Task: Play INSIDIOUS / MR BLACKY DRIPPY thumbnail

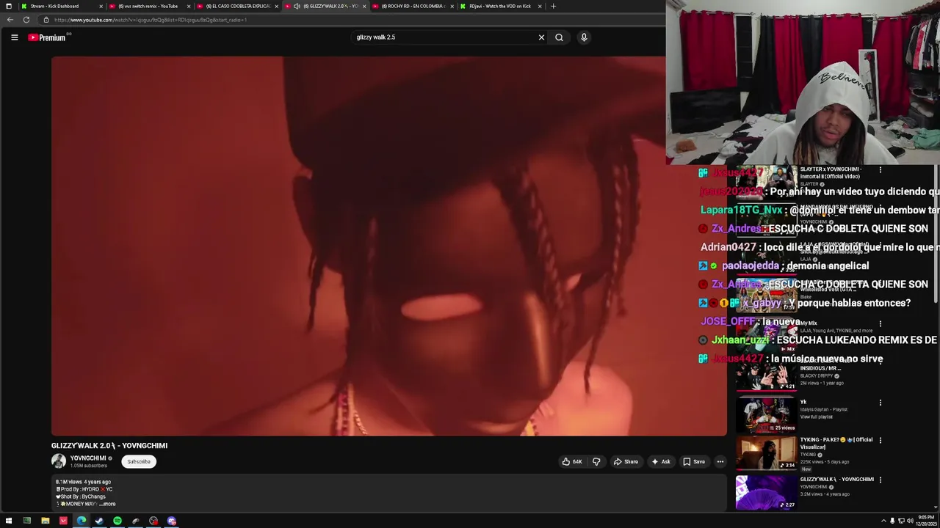Action: pos(766,375)
